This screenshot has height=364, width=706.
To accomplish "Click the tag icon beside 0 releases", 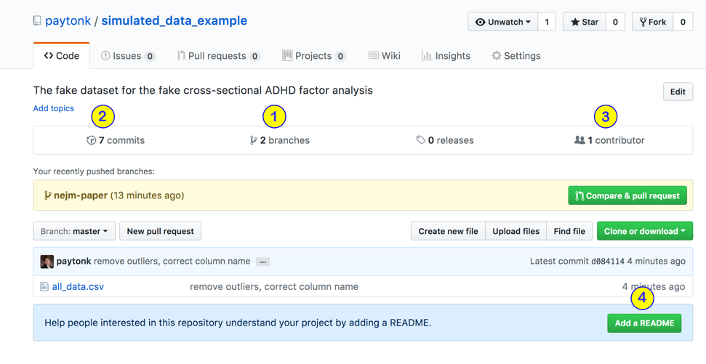I will (x=420, y=140).
